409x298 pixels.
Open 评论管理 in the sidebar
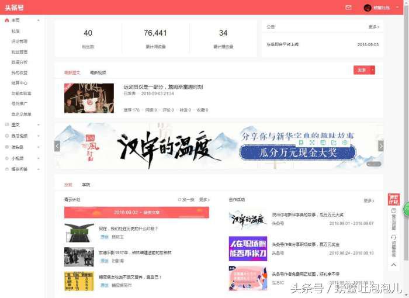tap(19, 41)
